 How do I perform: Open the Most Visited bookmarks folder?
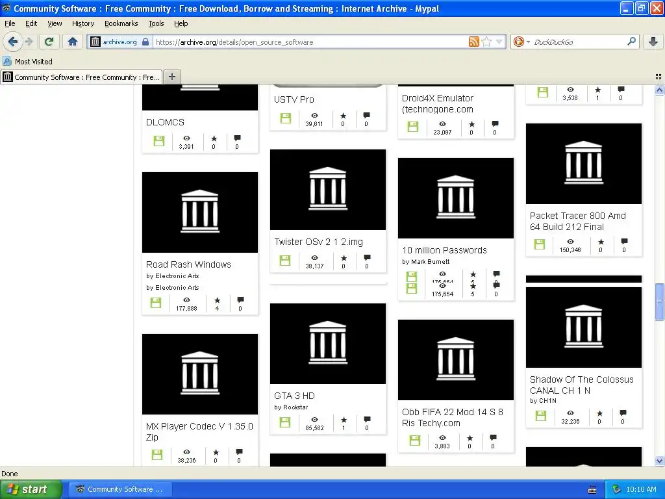point(27,62)
